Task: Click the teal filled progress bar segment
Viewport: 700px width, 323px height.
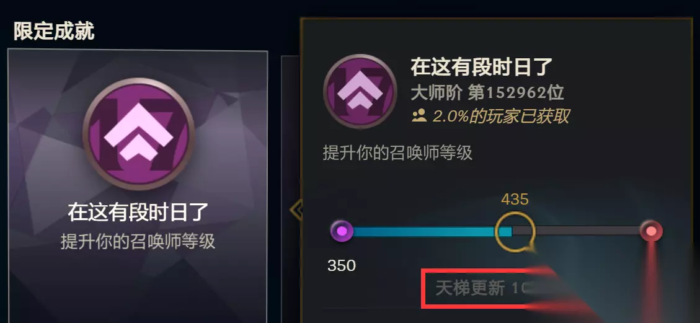Action: pyautogui.click(x=432, y=231)
